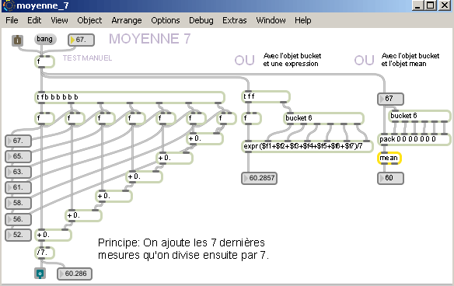Close the moyenne_7 window
Image resolution: width=454 pixels, height=286 pixels.
point(445,5)
